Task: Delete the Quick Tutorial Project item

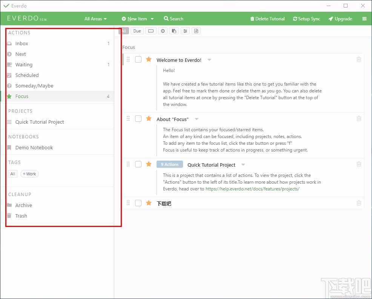Action: coord(359,164)
